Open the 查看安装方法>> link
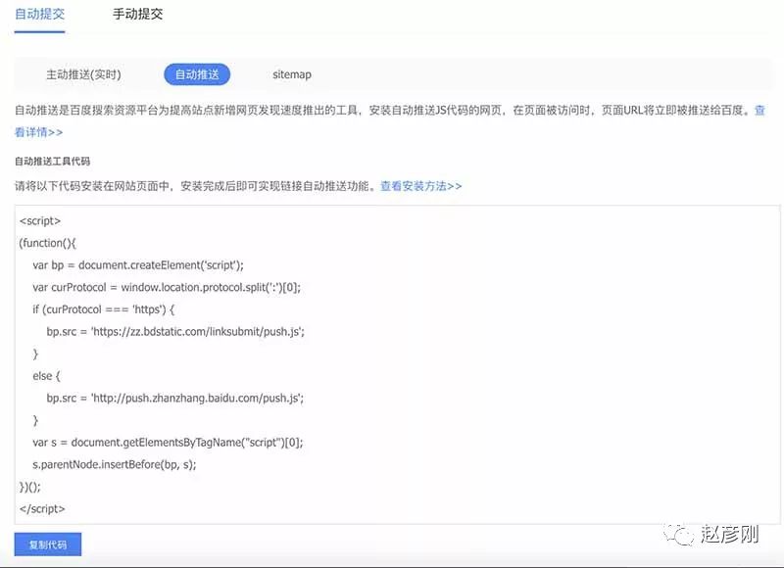 pyautogui.click(x=421, y=186)
